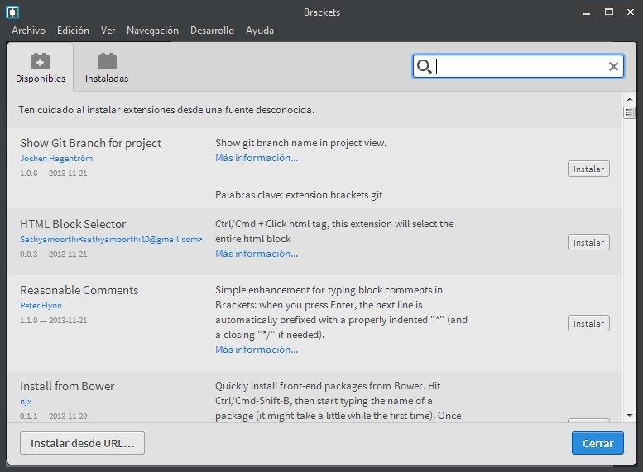
Task: Install the HTML Block Selector extension
Action: click(x=588, y=242)
